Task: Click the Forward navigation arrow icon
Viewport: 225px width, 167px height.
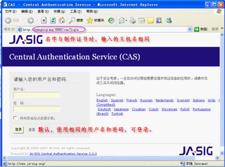Action: click(30, 20)
